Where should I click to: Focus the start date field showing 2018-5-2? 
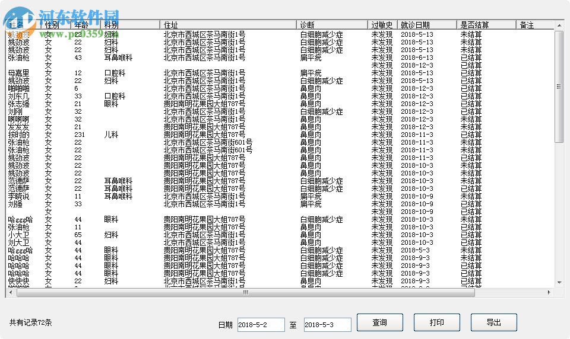point(261,325)
